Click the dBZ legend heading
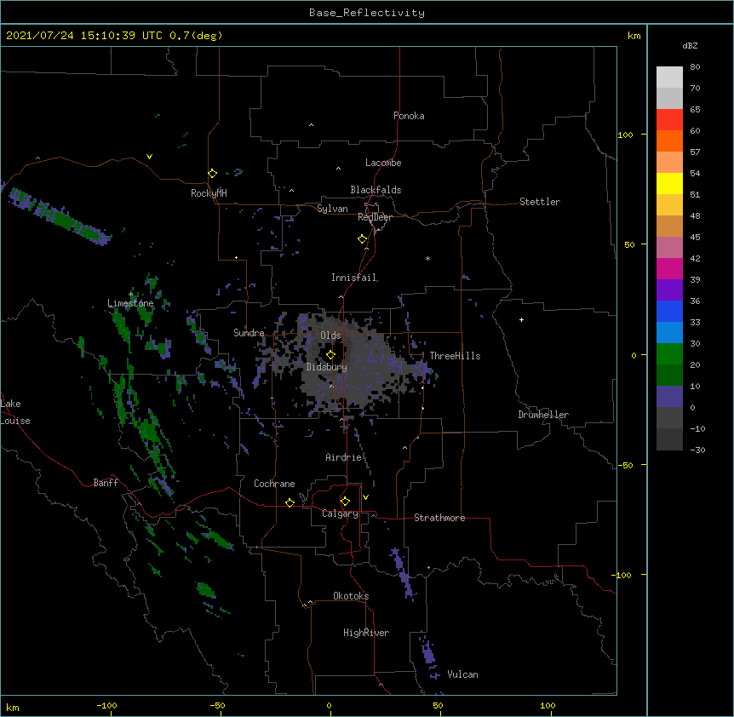 click(690, 45)
